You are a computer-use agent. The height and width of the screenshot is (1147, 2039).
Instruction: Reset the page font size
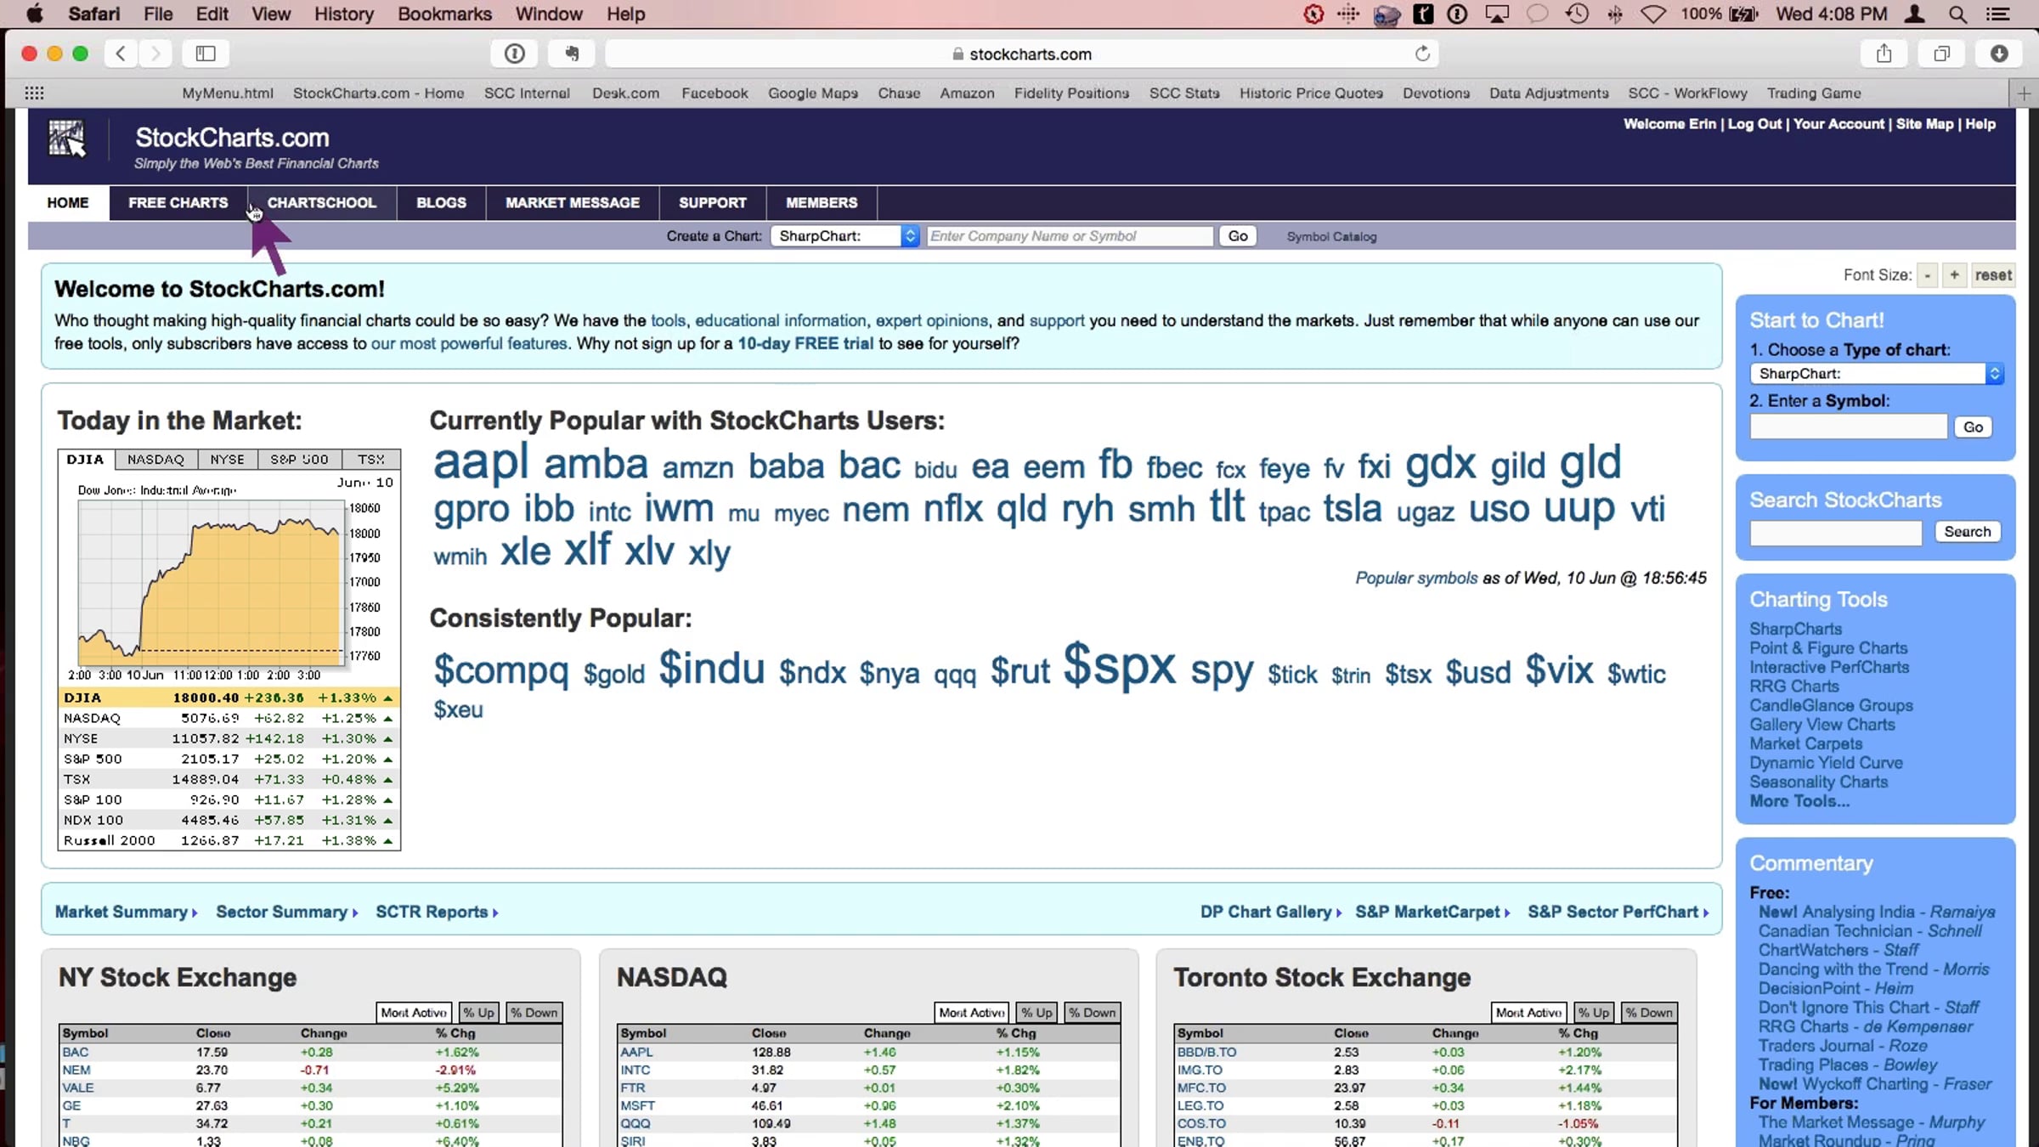[1993, 275]
